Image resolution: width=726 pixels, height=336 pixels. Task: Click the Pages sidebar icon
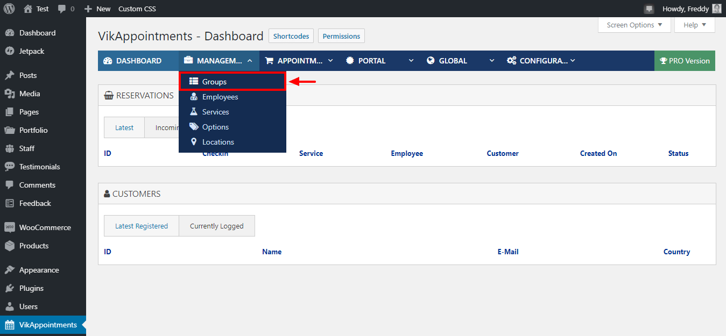tap(9, 112)
